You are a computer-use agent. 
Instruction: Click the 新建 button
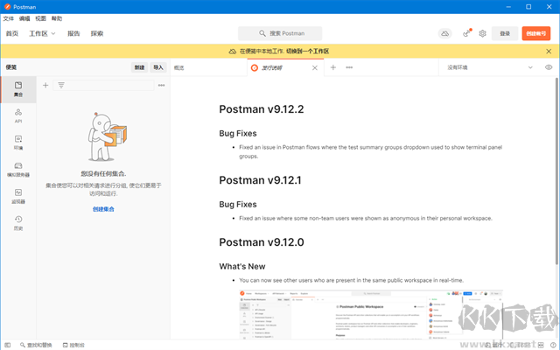point(139,67)
